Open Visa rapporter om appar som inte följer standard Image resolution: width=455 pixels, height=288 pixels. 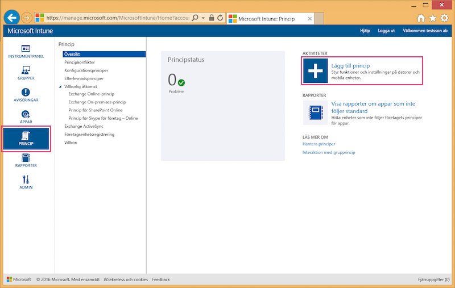coord(373,107)
